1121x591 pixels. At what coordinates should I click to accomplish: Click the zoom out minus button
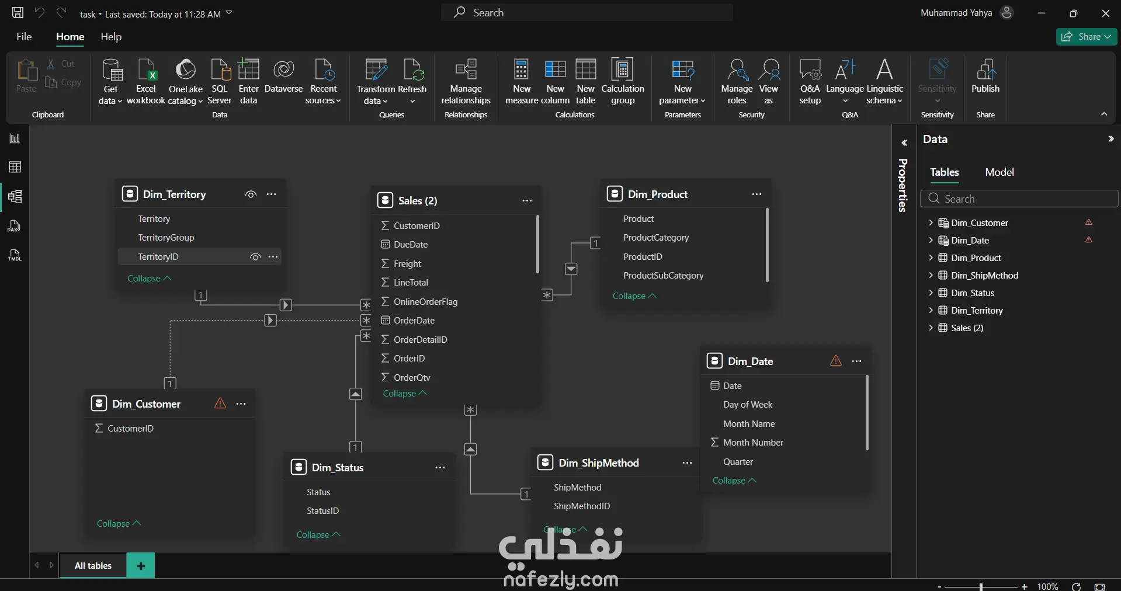(939, 586)
